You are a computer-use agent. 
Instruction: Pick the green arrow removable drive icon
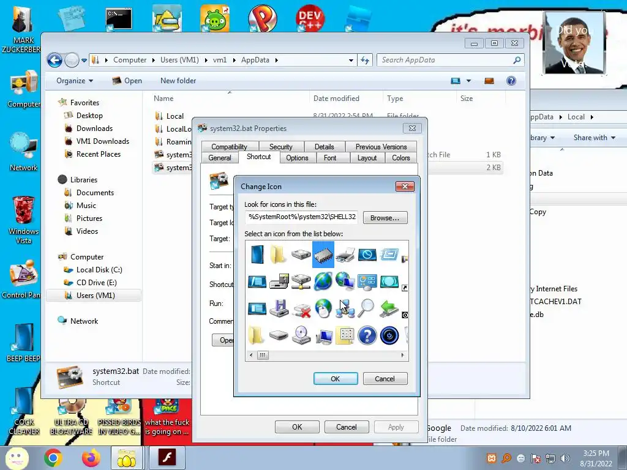pyautogui.click(x=389, y=308)
